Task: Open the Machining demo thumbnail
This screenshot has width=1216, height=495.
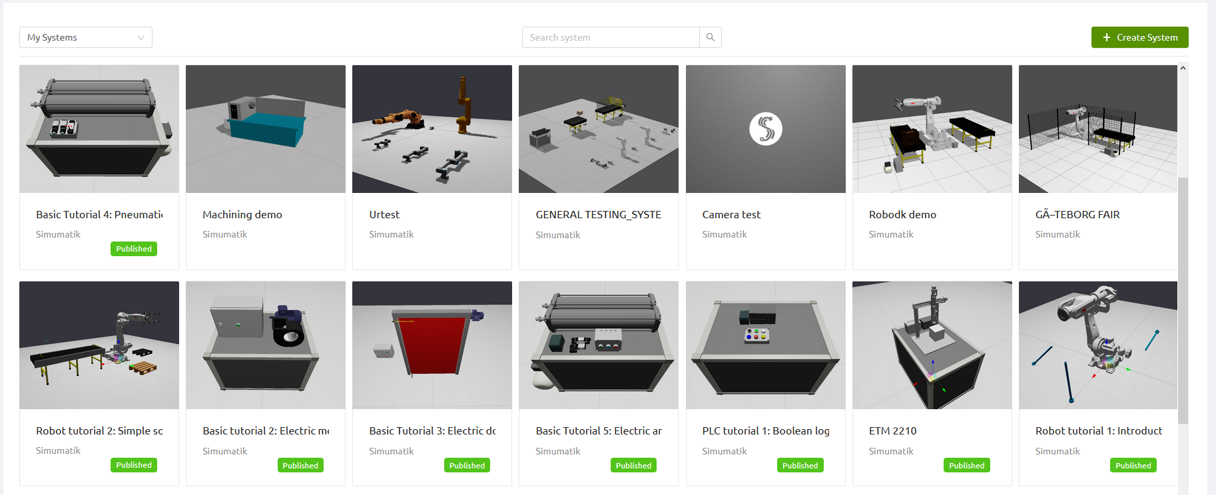Action: point(265,129)
